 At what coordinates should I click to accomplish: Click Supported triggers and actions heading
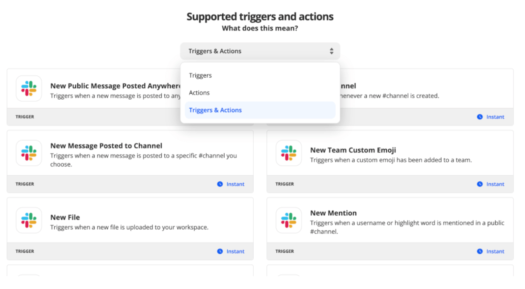260,17
